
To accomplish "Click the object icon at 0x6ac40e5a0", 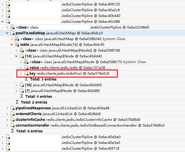I will pos(8,142).
